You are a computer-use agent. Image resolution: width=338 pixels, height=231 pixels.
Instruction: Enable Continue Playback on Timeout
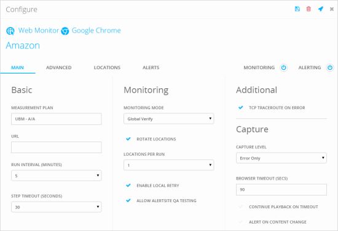241,206
